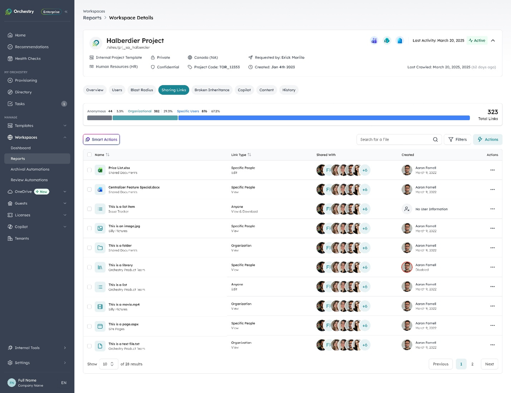511x393 pixels.
Task: Expand the OneDrive section in the sidebar
Action: (65, 191)
